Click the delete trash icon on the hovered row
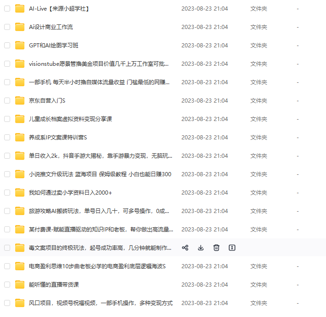 [216, 248]
